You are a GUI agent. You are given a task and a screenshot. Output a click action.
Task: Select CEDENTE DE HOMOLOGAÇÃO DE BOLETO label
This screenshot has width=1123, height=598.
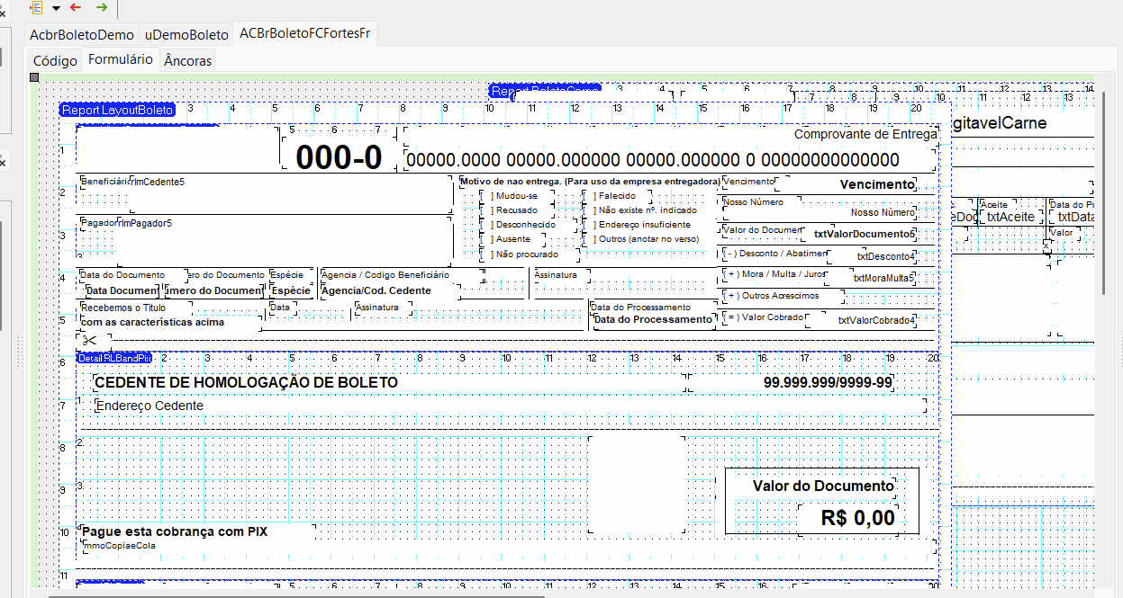[246, 383]
